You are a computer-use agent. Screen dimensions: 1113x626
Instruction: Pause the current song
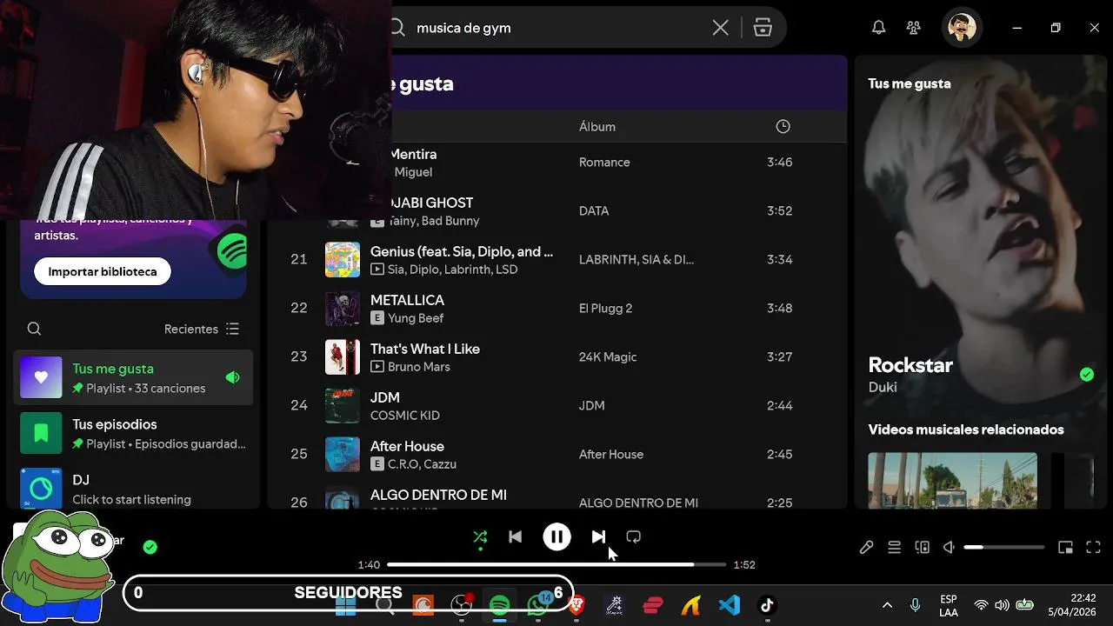coord(556,537)
